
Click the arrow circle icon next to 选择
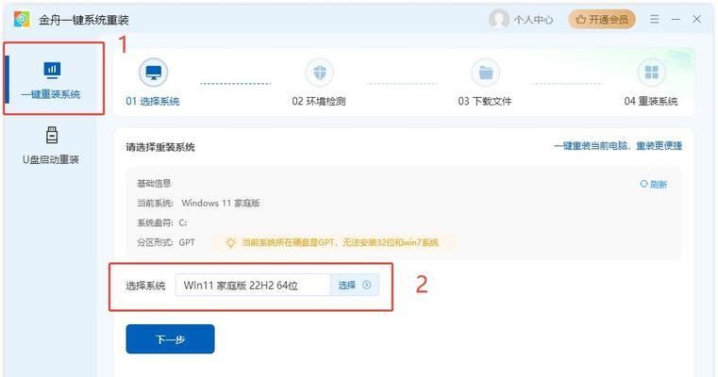(367, 285)
